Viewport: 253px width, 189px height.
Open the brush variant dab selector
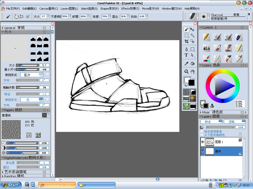pos(204,16)
